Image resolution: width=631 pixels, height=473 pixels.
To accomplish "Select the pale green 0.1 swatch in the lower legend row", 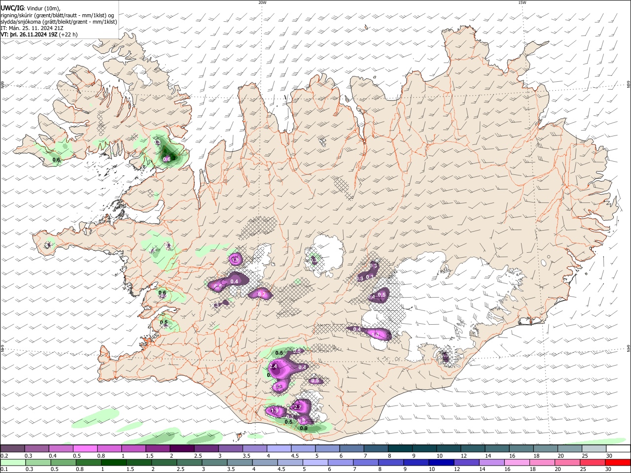I will 12,462.
